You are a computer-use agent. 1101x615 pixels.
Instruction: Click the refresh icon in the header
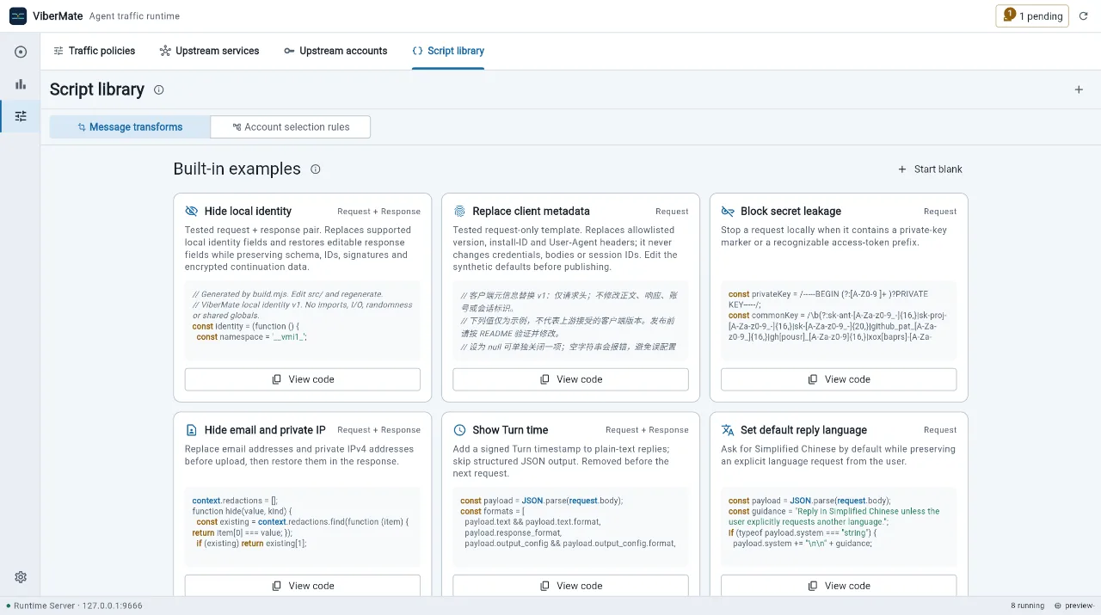click(x=1084, y=16)
